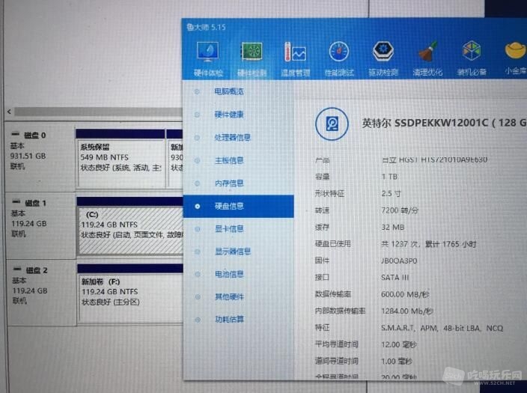This screenshot has height=393, width=527.
Task: Open 其他硬件 in the sidebar
Action: 229,297
